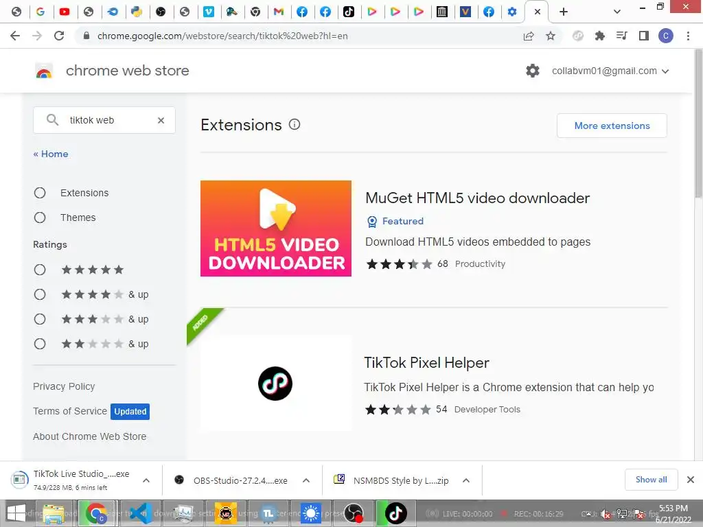Open the media controls icon in toolbar
The image size is (703, 527).
click(622, 36)
